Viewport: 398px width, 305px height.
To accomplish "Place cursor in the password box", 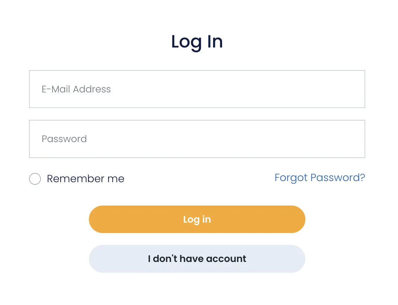I will tap(197, 139).
